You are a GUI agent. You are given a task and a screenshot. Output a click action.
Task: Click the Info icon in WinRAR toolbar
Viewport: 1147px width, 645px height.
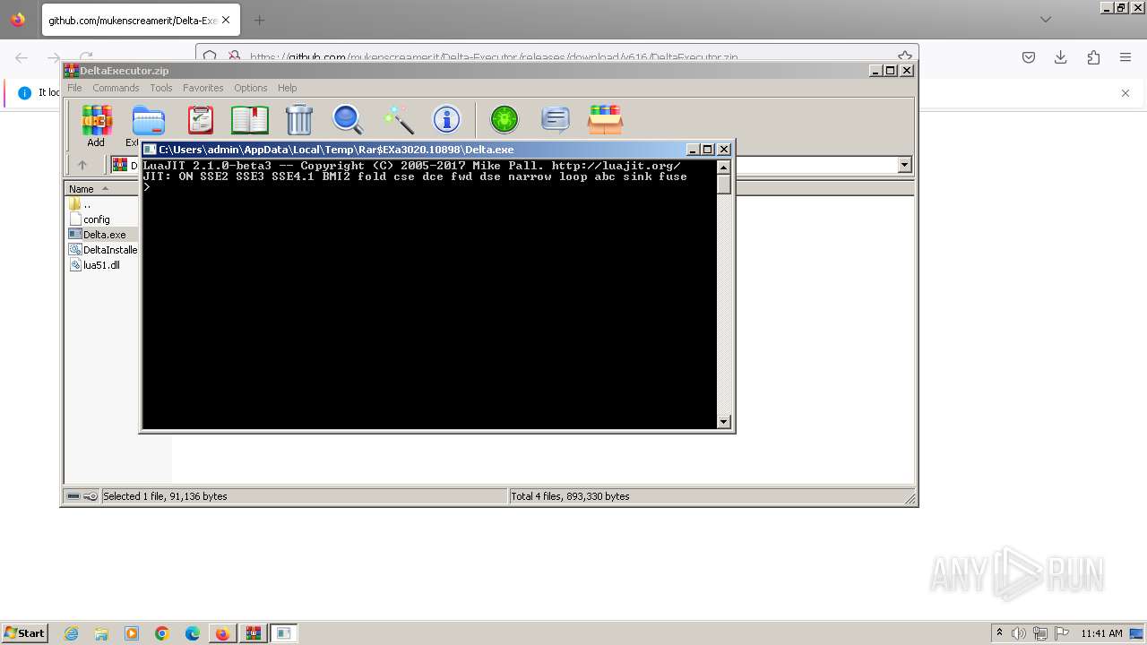pos(446,119)
